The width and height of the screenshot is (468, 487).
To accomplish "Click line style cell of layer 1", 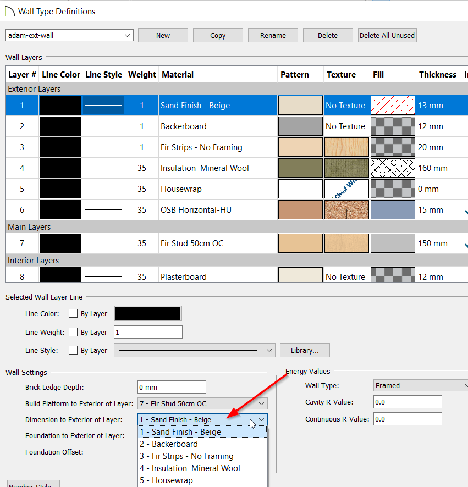I will click(103, 106).
